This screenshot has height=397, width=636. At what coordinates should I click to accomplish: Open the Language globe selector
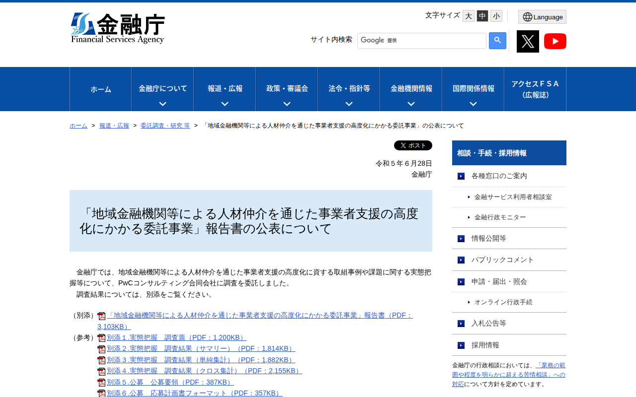[542, 16]
